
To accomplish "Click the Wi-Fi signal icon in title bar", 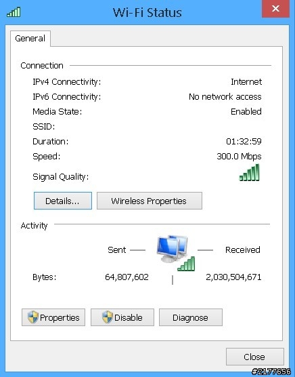I will (14, 12).
